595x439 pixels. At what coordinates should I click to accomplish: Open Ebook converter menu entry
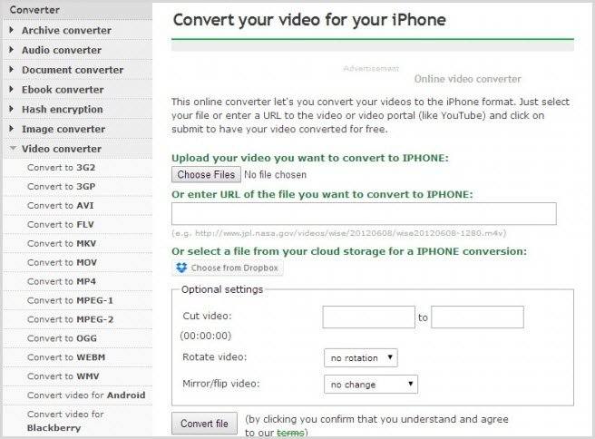point(63,90)
